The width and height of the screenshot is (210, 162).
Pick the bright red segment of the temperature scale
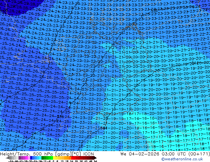[x=72, y=158]
